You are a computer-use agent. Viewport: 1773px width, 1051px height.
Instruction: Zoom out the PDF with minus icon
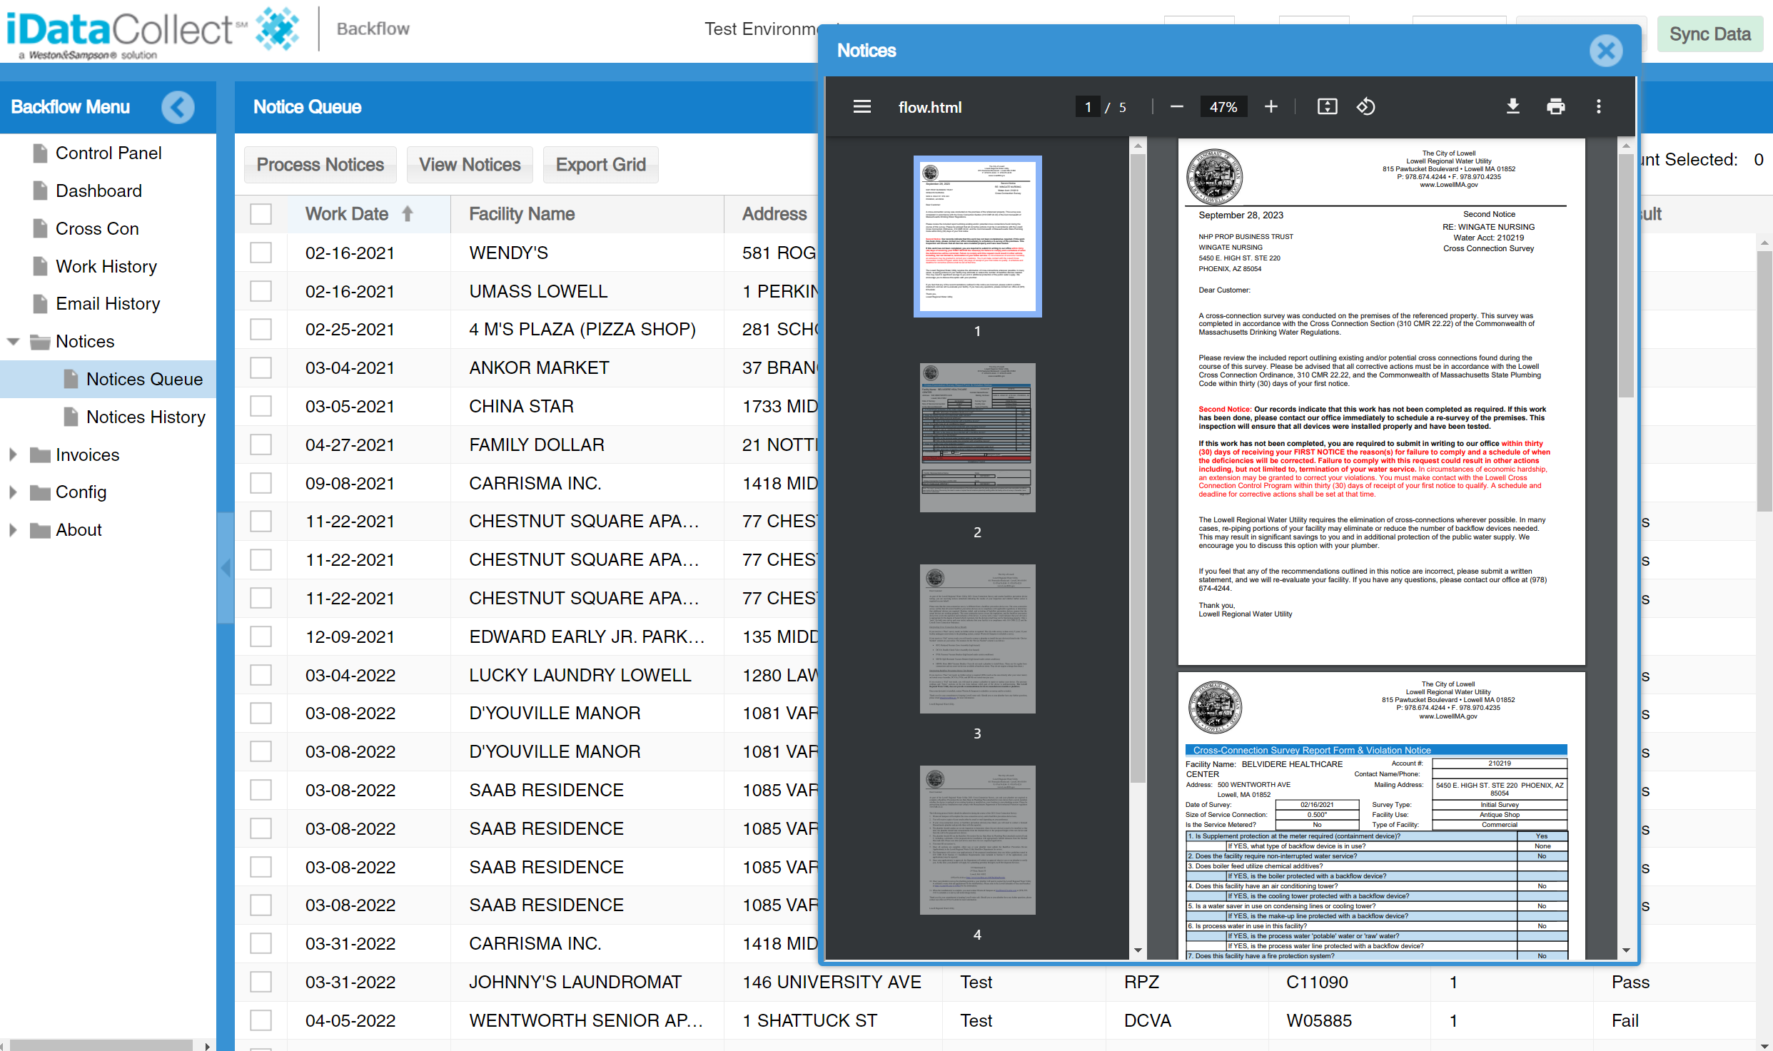1177,107
